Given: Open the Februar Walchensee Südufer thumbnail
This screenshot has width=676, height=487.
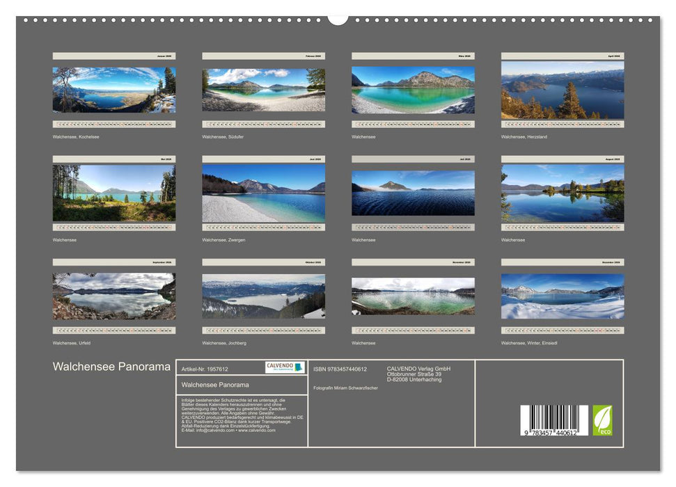Looking at the screenshot, I should pos(263,92).
